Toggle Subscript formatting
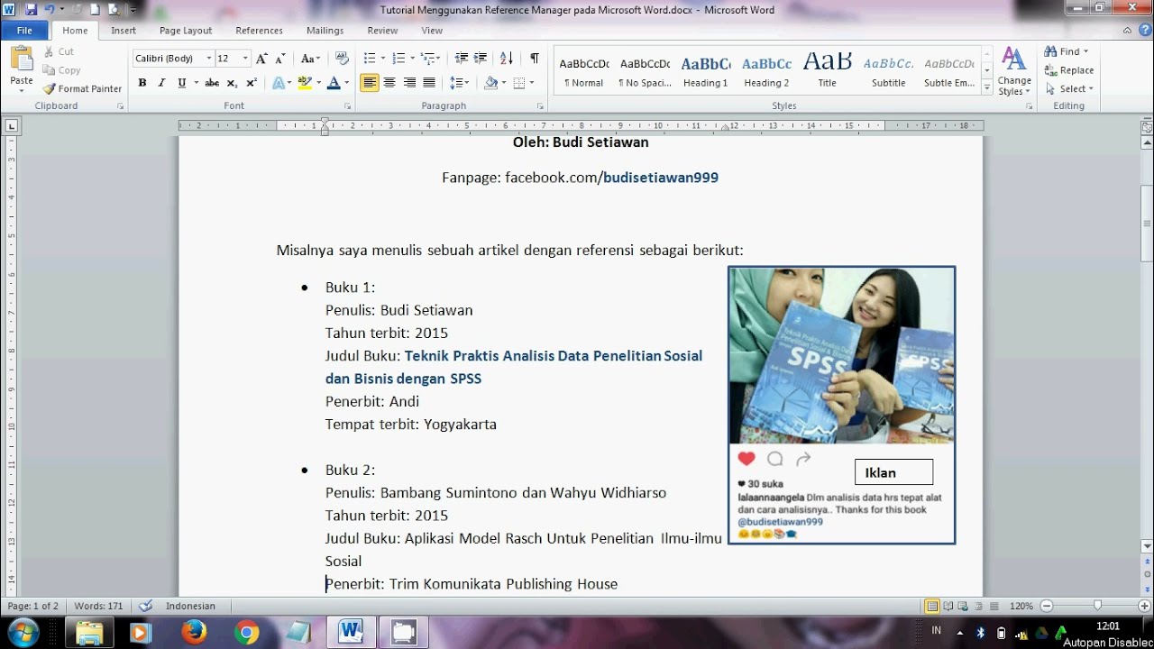Image resolution: width=1154 pixels, height=649 pixels. coord(232,83)
